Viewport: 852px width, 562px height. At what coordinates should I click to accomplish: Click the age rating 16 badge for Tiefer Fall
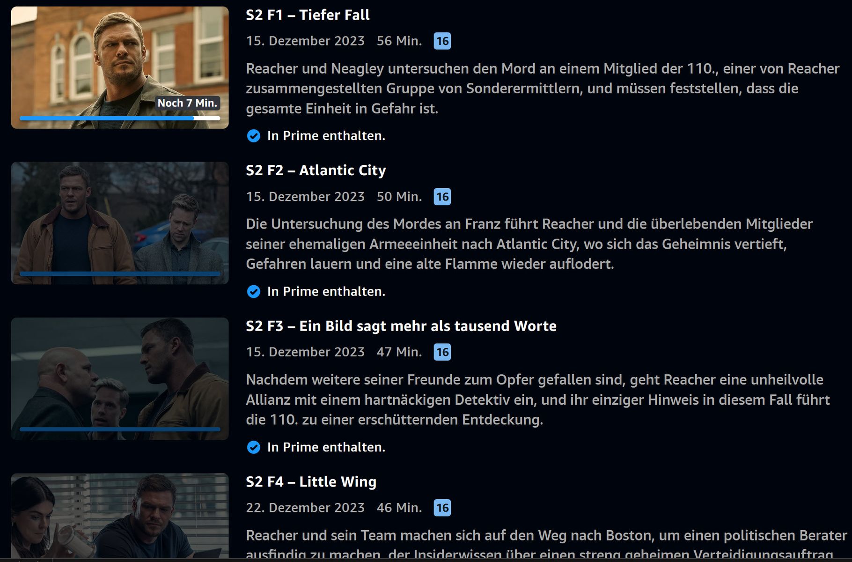click(442, 41)
